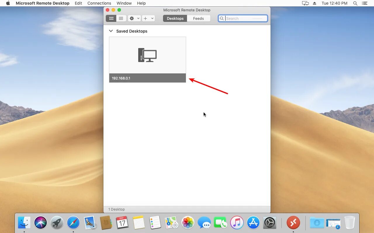Click the 192.168.0.1 desktop label
The height and width of the screenshot is (233, 374).
(x=121, y=78)
